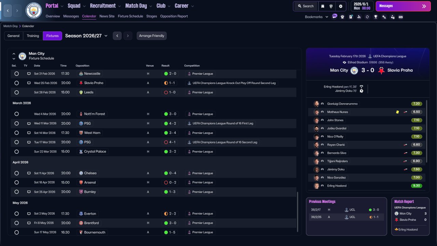This screenshot has width=437, height=246.
Task: Click the circular refresh arrows bookmark icon
Action: tap(367, 17)
